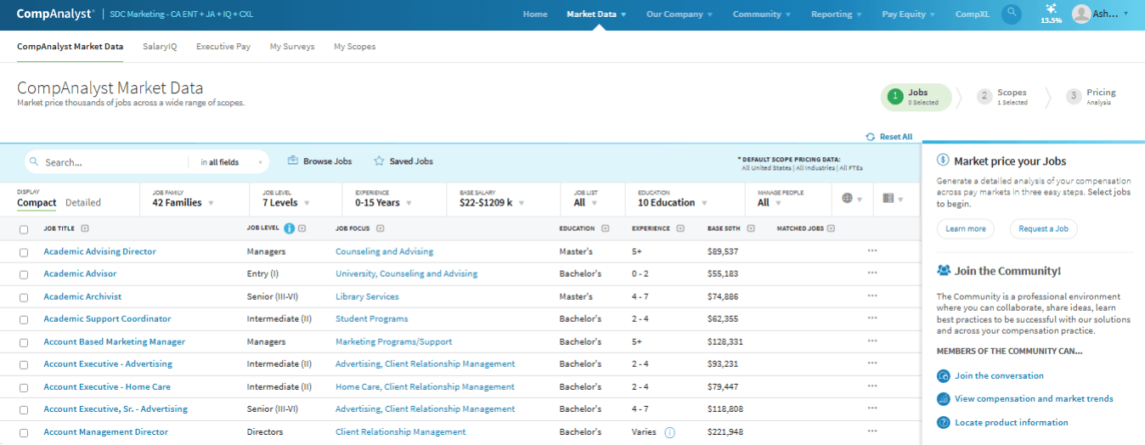This screenshot has width=1145, height=445.
Task: Open more options for Academic Advising Director
Action: [871, 251]
